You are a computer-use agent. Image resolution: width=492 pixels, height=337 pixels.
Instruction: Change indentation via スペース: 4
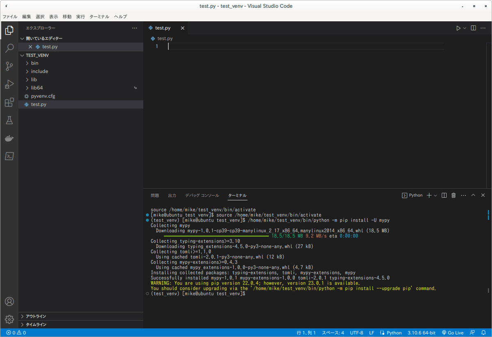pos(333,333)
